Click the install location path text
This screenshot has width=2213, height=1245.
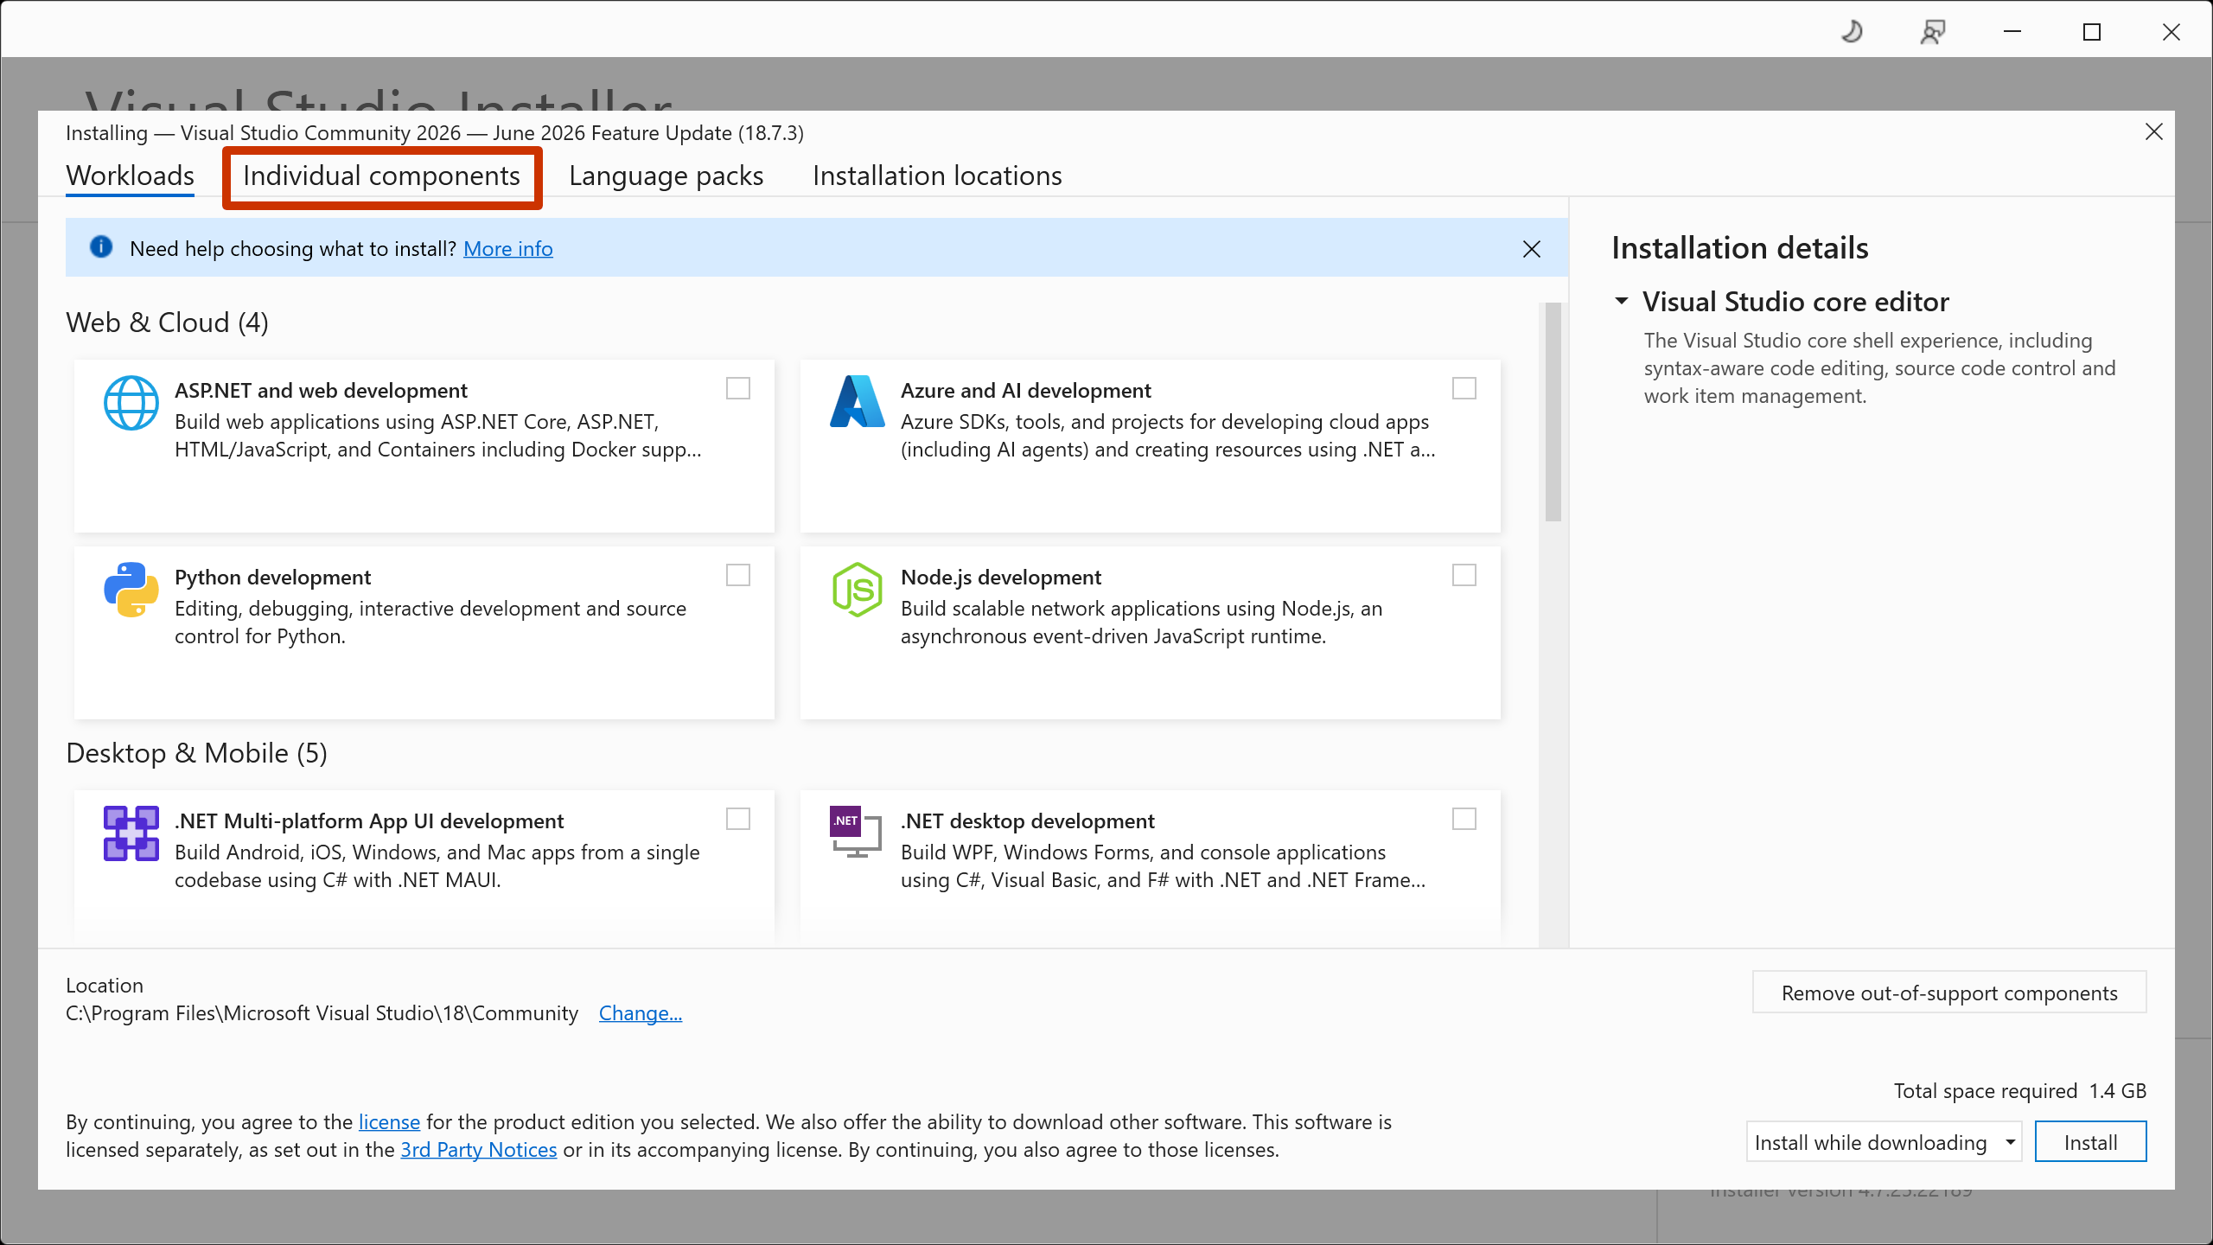point(322,1013)
